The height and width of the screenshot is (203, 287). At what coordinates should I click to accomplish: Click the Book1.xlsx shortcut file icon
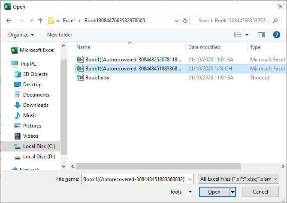tap(80, 78)
